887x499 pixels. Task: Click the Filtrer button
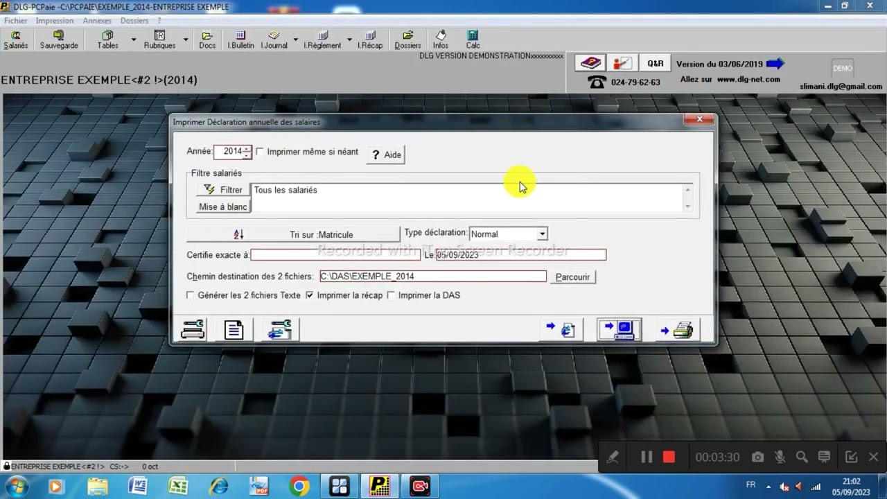[223, 190]
